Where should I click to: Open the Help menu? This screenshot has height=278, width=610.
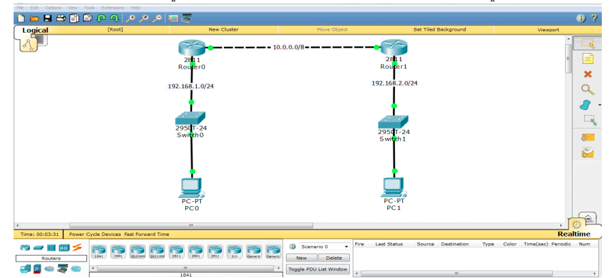click(135, 7)
